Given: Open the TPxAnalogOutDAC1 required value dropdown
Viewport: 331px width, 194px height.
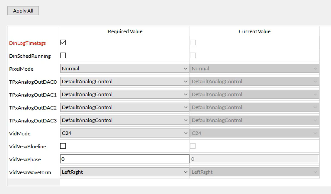Looking at the screenshot, I should 124,94.
